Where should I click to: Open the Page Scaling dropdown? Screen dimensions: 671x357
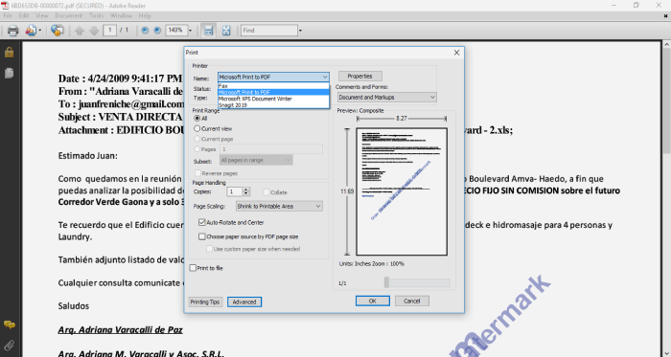pos(280,207)
